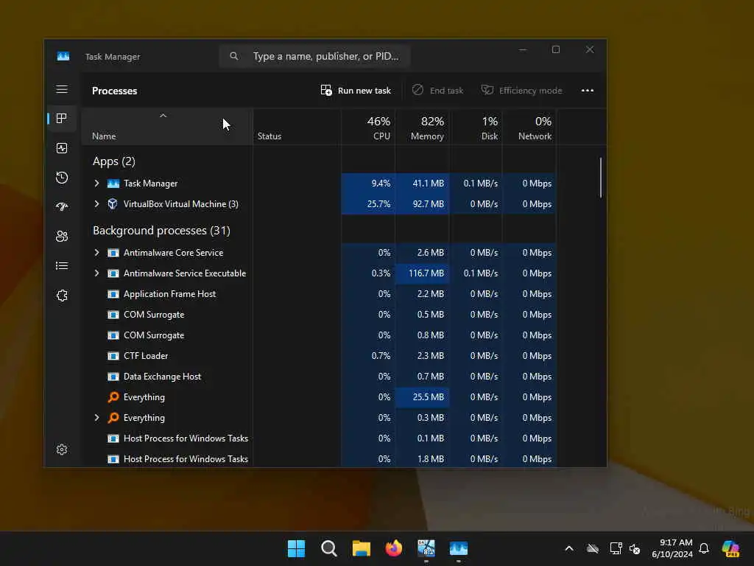This screenshot has width=754, height=566.
Task: Open the hamburger navigation menu
Action: point(62,89)
